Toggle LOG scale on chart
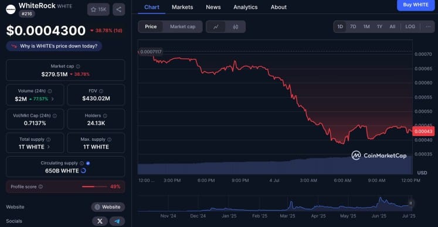 pos(410,27)
